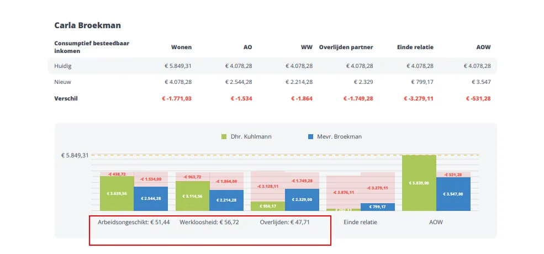Click the red shortfall label -€ 963,72
This screenshot has width=544, height=254.
(x=192, y=177)
